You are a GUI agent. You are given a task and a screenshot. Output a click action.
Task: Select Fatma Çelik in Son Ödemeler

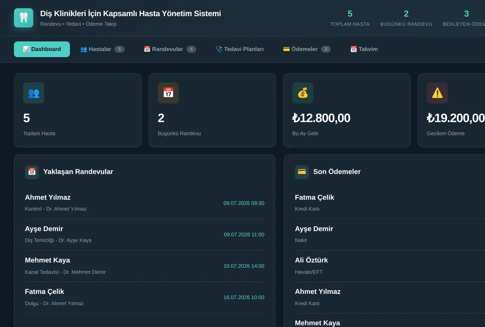click(390, 203)
